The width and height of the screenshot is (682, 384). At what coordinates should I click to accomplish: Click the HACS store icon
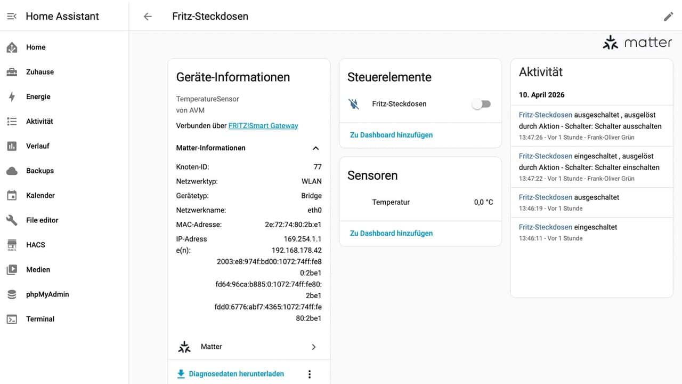(12, 245)
